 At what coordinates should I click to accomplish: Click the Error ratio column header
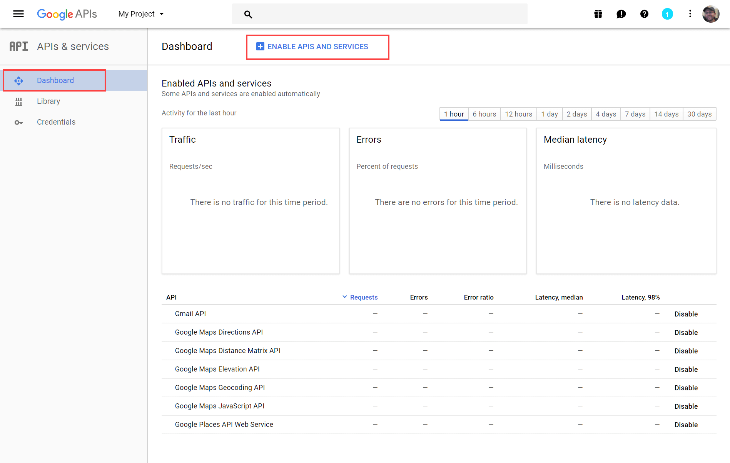click(478, 297)
